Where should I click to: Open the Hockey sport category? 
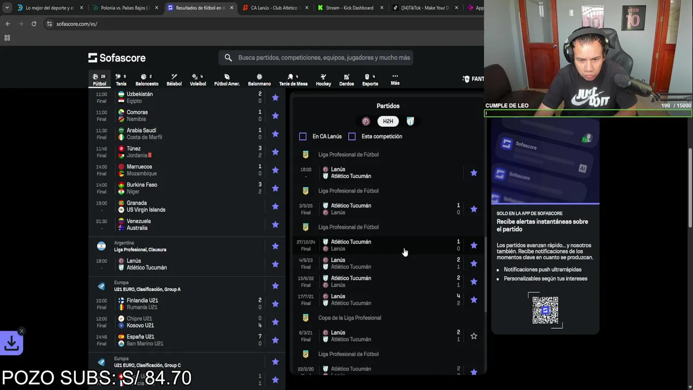point(323,80)
